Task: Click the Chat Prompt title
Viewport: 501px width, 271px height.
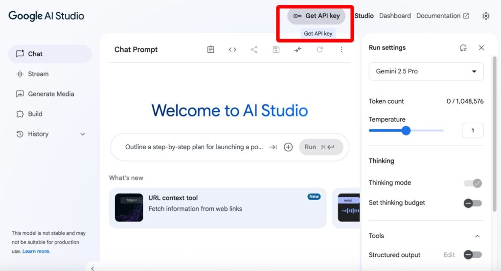Action: pos(136,49)
